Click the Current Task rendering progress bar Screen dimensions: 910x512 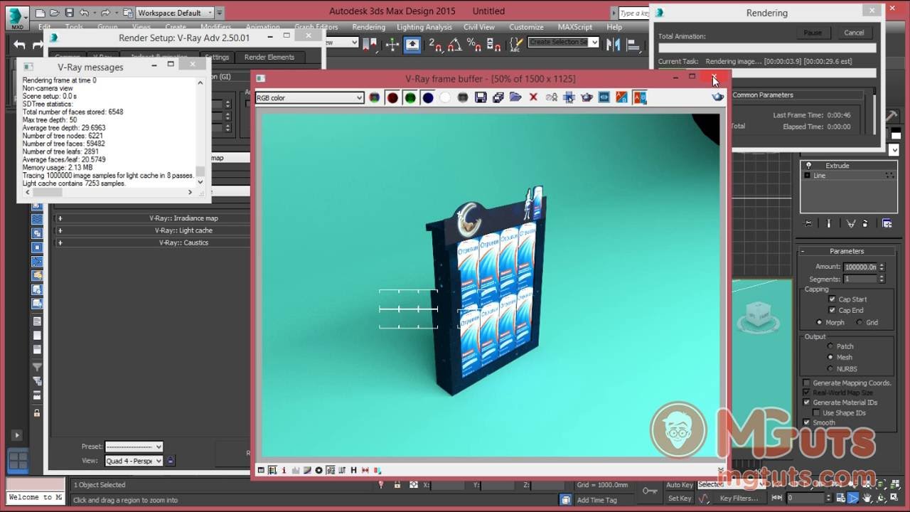pyautogui.click(x=767, y=73)
